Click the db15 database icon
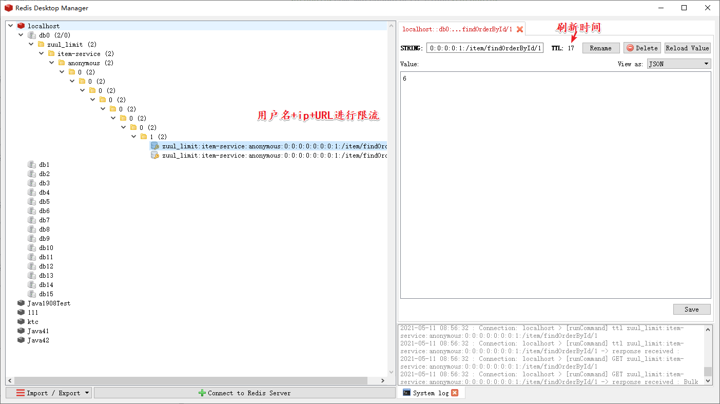Viewport: 720px width, 404px height. pyautogui.click(x=31, y=294)
